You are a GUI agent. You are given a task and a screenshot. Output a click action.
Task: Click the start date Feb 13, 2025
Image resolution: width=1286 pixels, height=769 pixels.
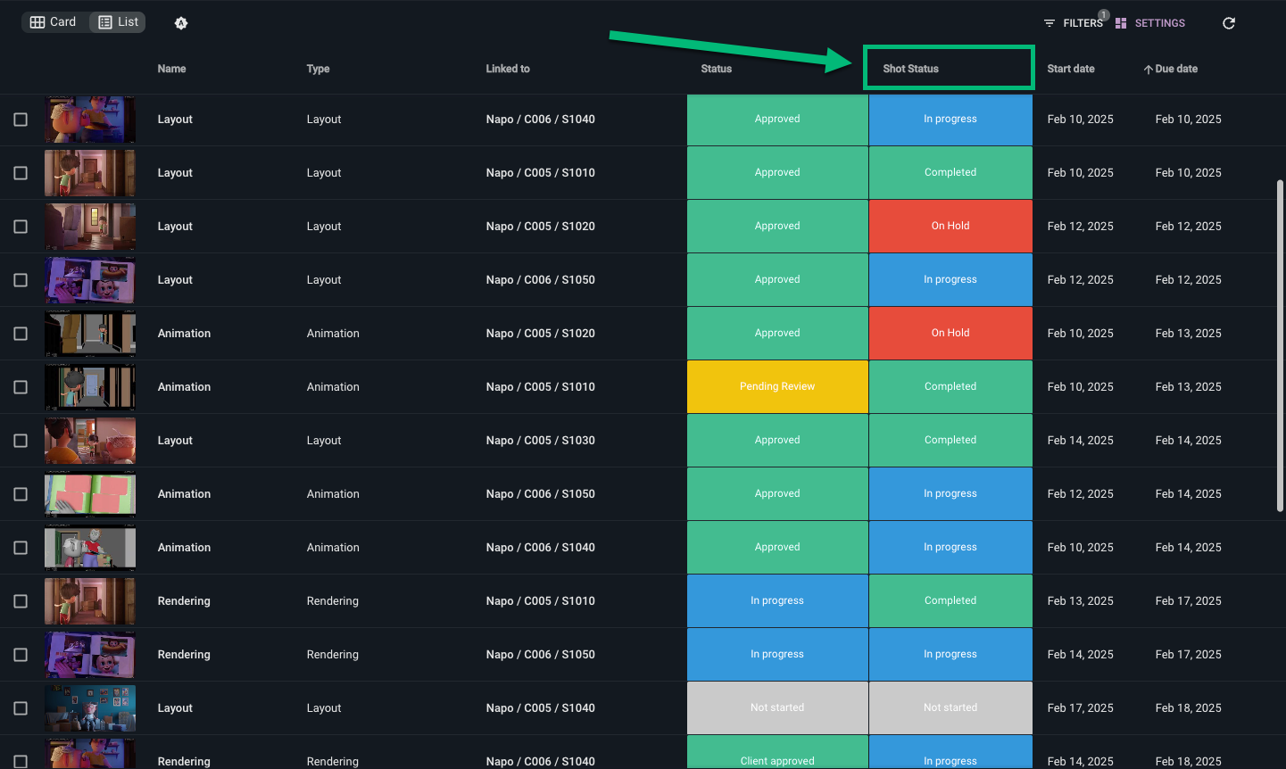point(1081,601)
